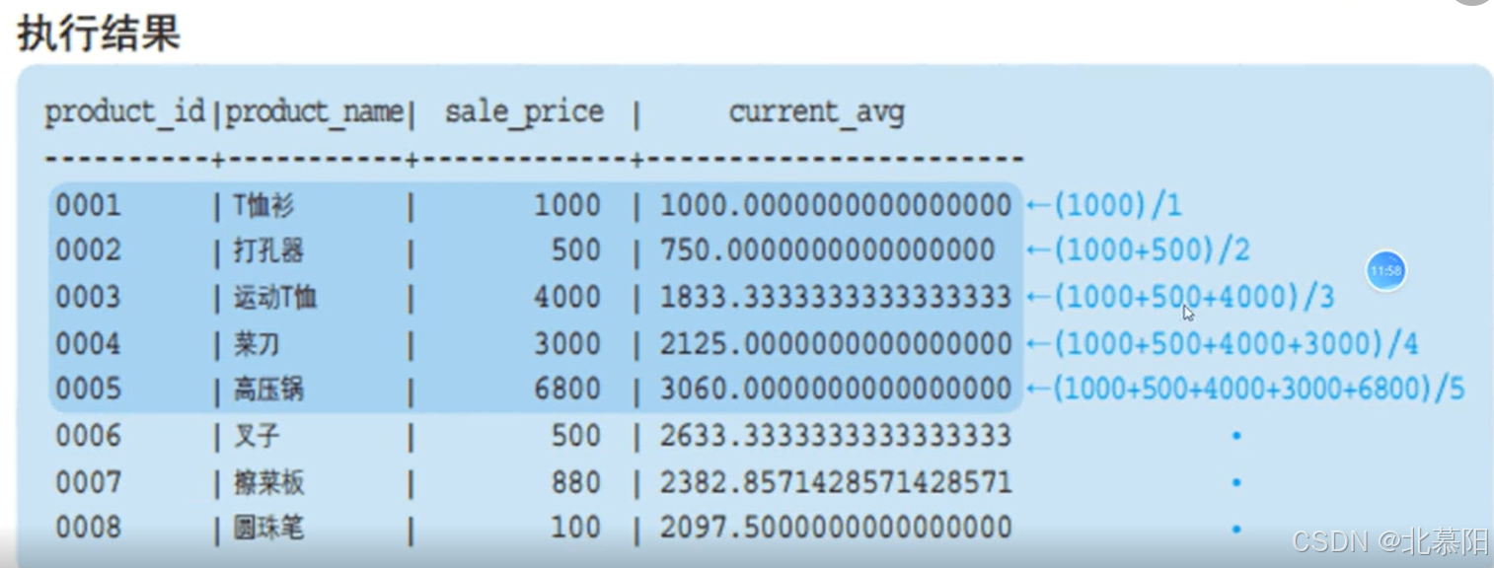The image size is (1494, 568).
Task: Click average value 2125.0000000000000000
Action: [x=836, y=343]
